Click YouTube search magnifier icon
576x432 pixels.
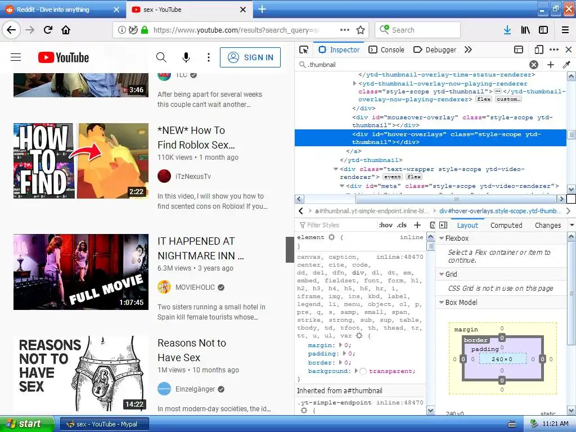[161, 57]
